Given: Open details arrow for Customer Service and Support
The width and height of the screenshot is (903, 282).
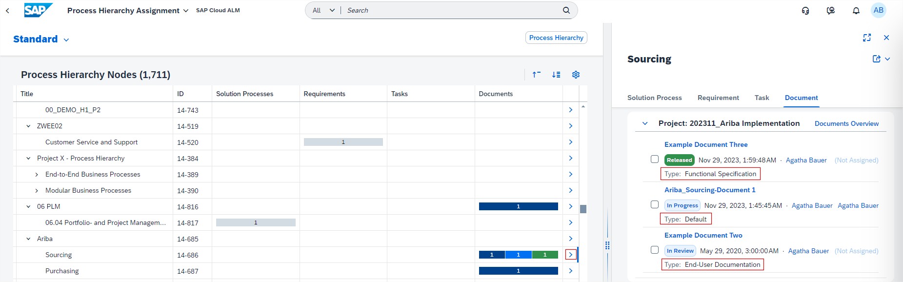Looking at the screenshot, I should 570,142.
